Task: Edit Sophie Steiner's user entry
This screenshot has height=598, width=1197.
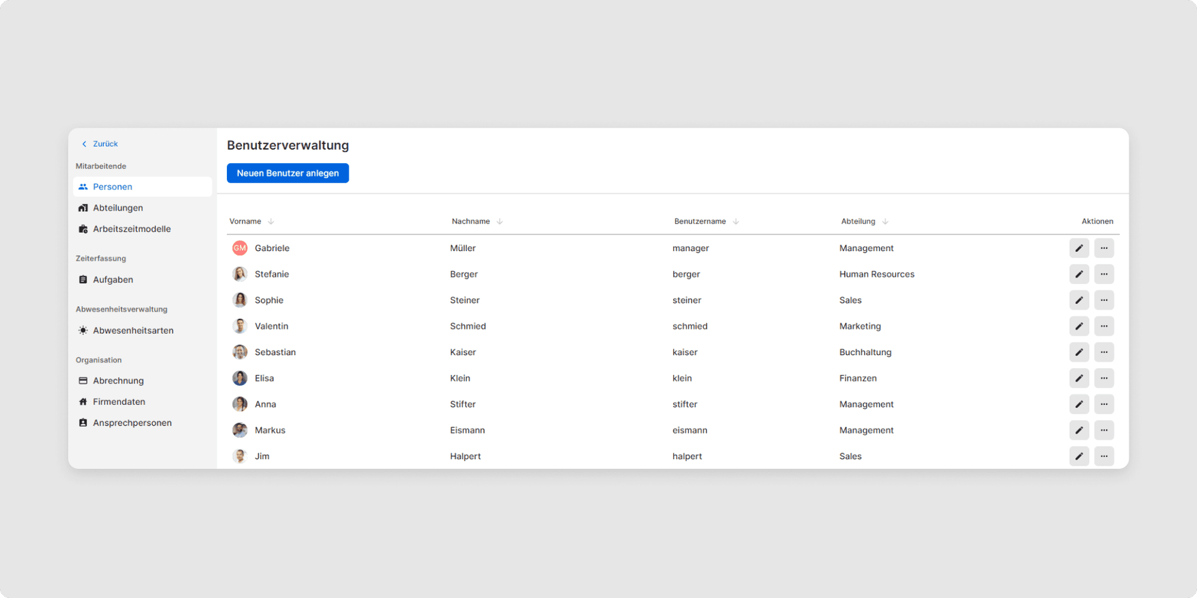Action: tap(1079, 300)
